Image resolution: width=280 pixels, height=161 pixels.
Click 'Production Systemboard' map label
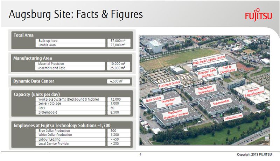[x=206, y=89]
